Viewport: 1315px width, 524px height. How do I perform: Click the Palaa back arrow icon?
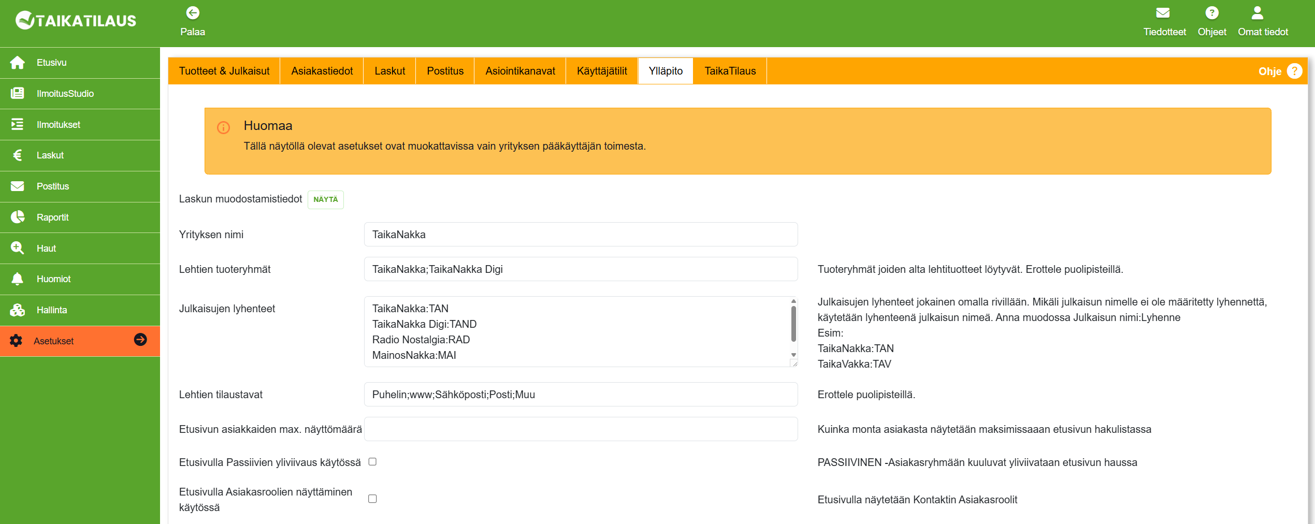193,13
